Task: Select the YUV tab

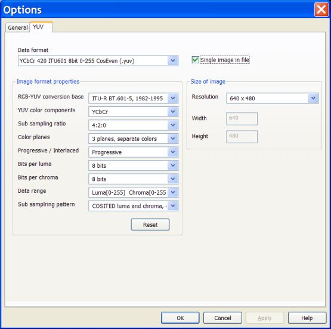Action: 41,27
